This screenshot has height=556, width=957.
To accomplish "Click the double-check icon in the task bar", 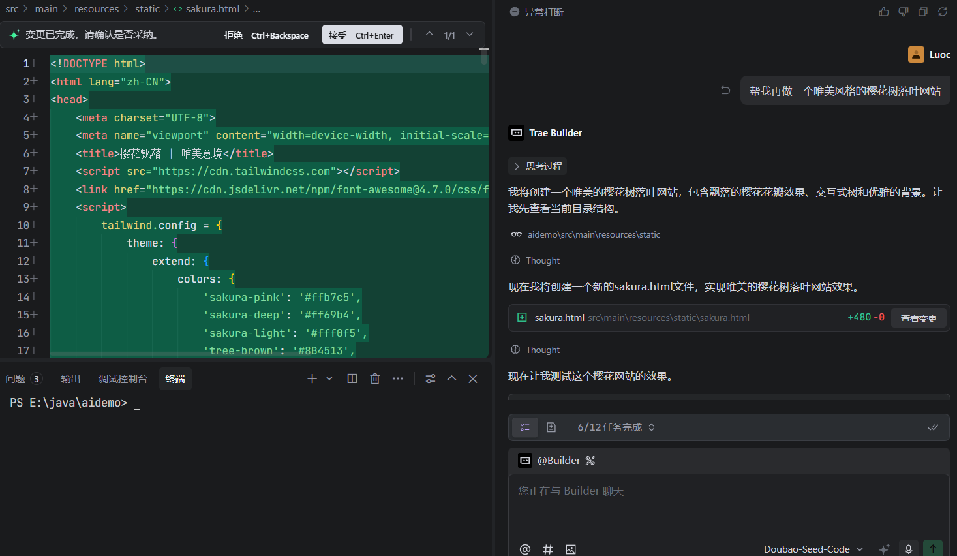I will [934, 427].
